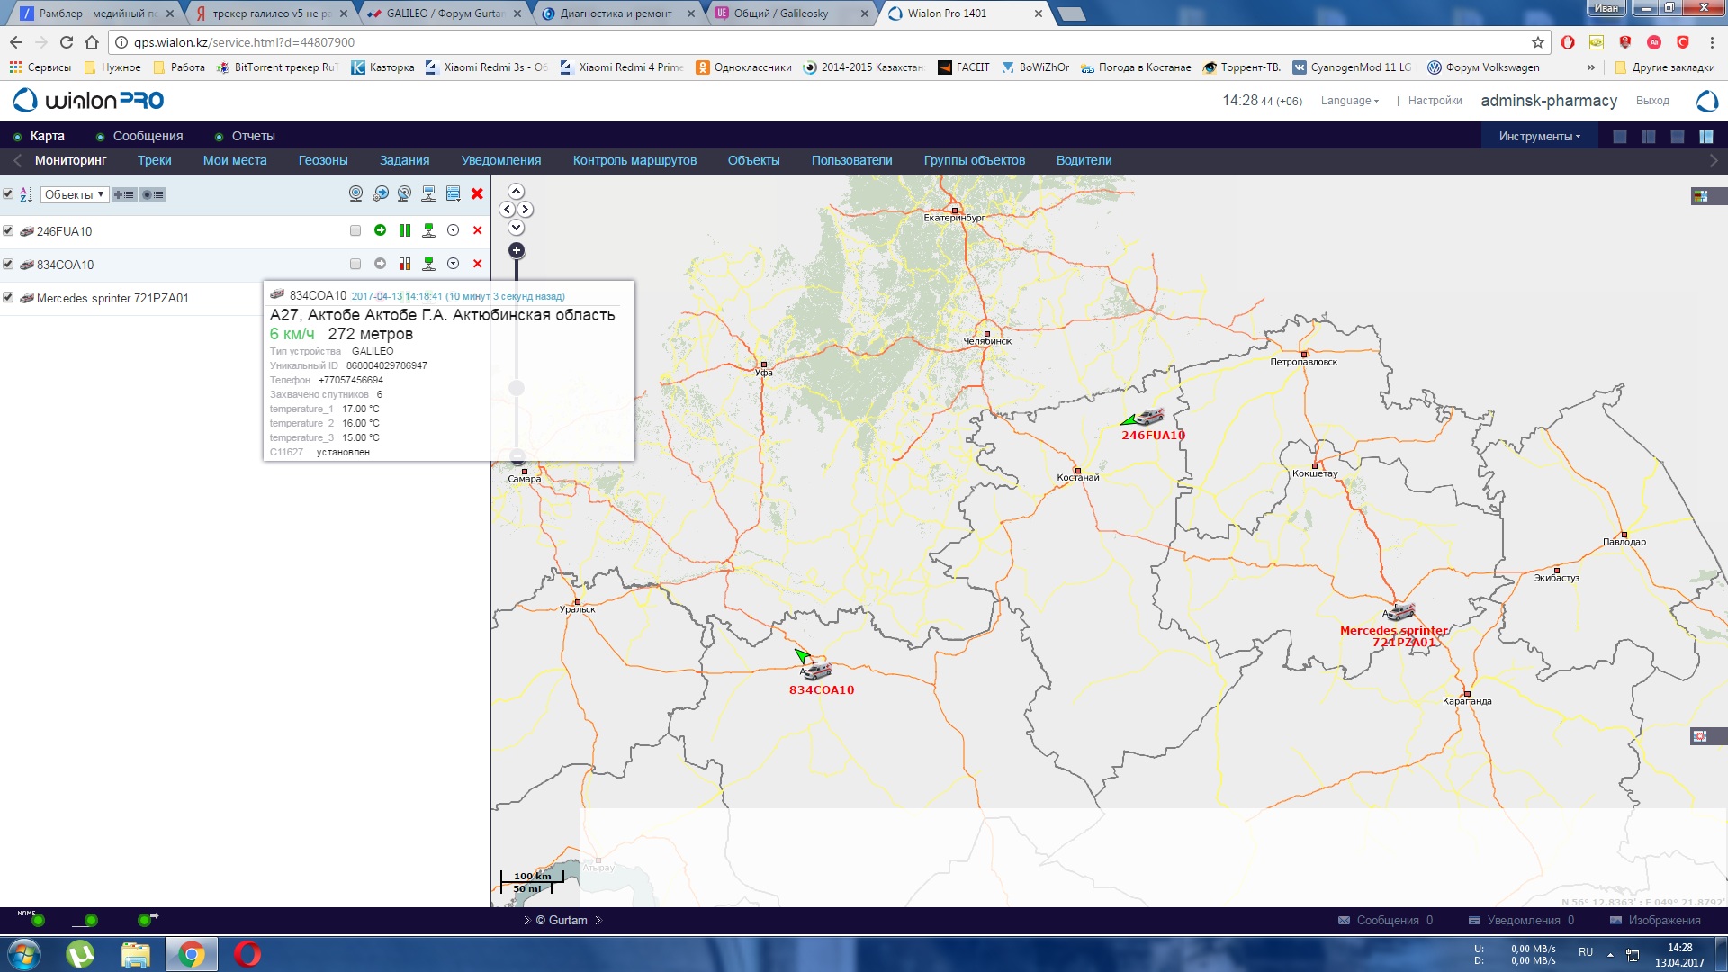Click the A-Z sort icon in objects panel
This screenshot has width=1728, height=972.
[x=25, y=195]
